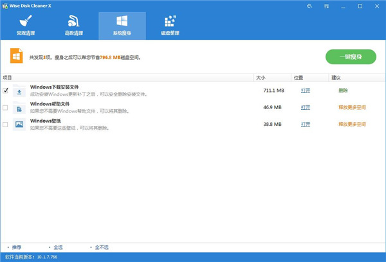386x262 pixels.
Task: Click the orange Windows document icon
Action: click(17, 56)
